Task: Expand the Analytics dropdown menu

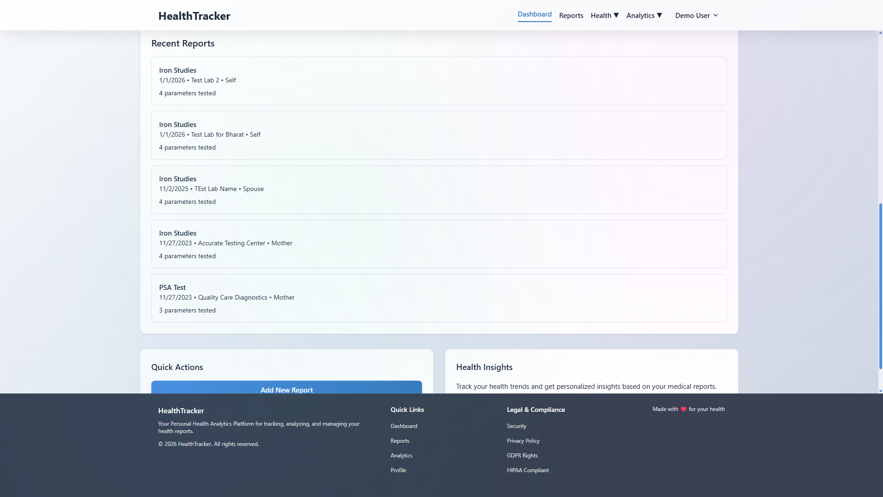Action: coord(644,16)
